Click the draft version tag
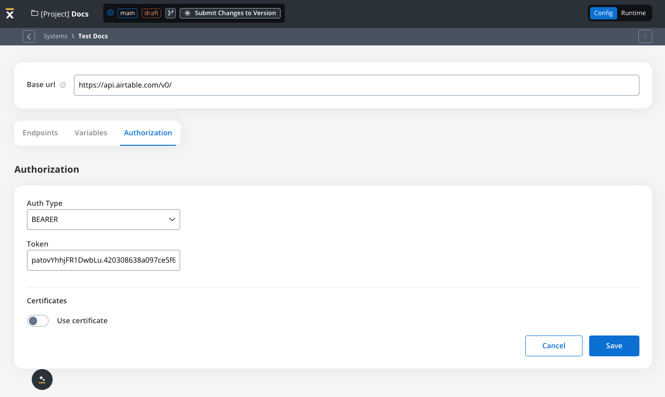Image resolution: width=665 pixels, height=397 pixels. [x=152, y=13]
